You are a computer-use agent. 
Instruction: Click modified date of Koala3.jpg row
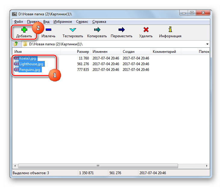click(x=106, y=58)
